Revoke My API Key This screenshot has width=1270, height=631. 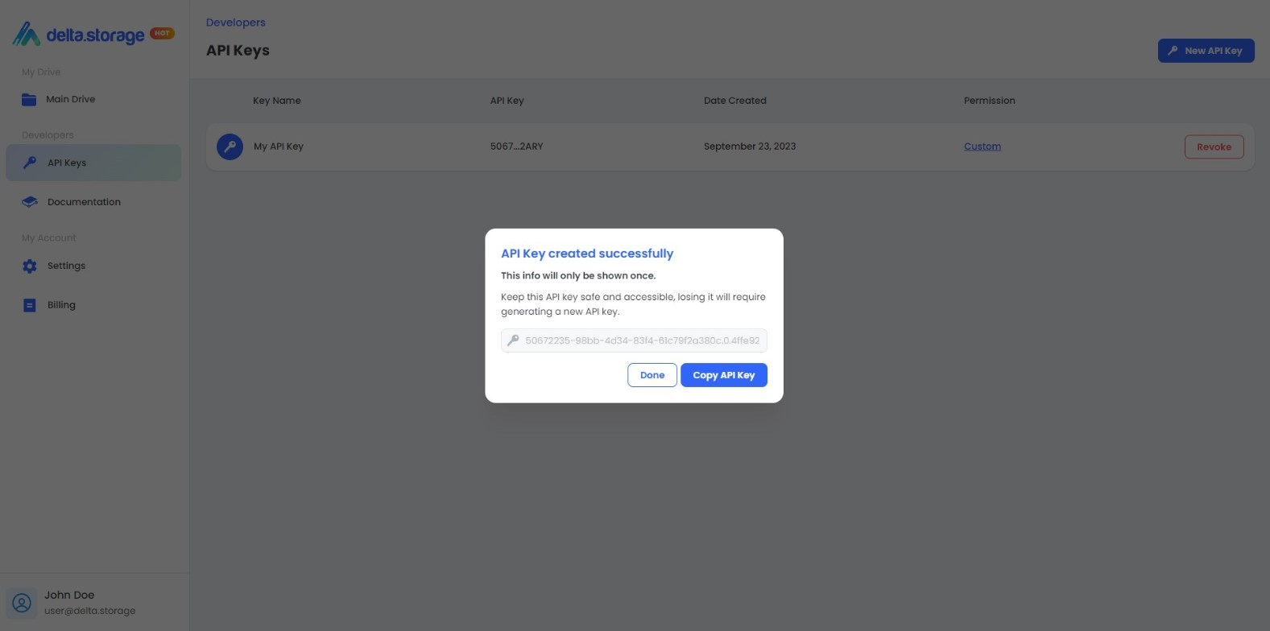tap(1214, 147)
